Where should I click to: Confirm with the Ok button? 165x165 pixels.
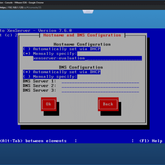click(x=49, y=104)
